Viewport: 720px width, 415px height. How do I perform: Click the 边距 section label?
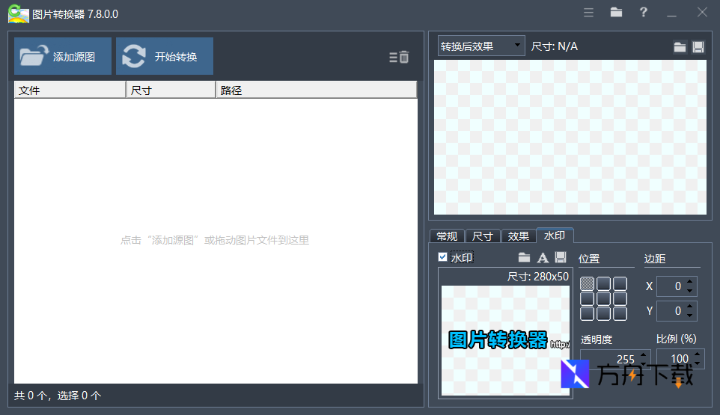coord(655,259)
